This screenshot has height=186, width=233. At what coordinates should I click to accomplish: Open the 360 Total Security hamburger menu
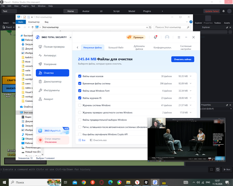[179, 37]
